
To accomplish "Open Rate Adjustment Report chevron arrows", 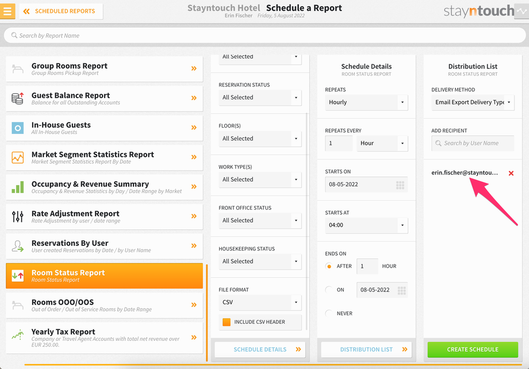I will click(x=194, y=216).
